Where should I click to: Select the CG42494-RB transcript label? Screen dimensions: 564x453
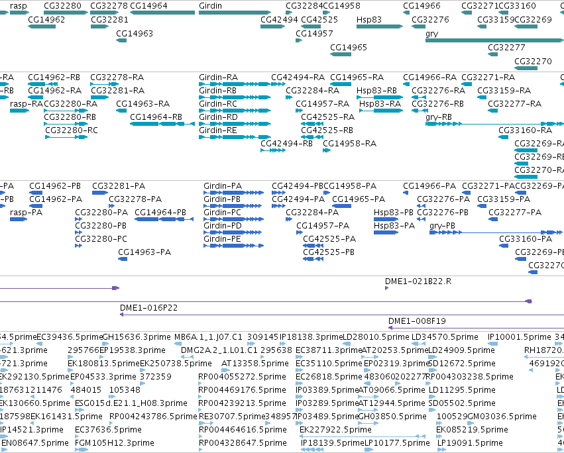(x=287, y=144)
